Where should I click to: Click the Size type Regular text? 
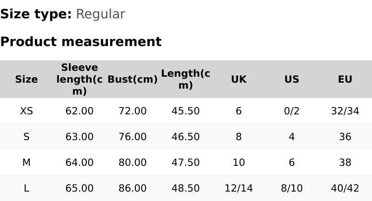click(100, 14)
